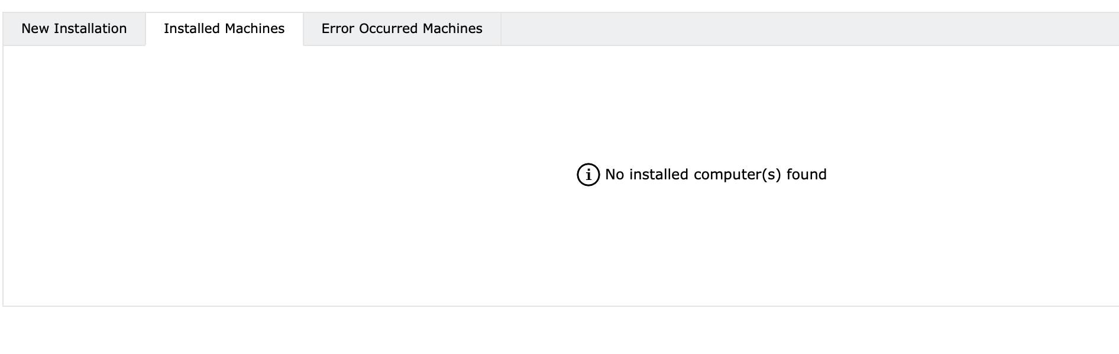
Task: Click white space below the bordered panel
Action: [x=559, y=330]
